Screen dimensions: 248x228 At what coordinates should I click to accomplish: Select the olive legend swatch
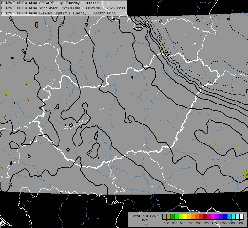point(168,217)
